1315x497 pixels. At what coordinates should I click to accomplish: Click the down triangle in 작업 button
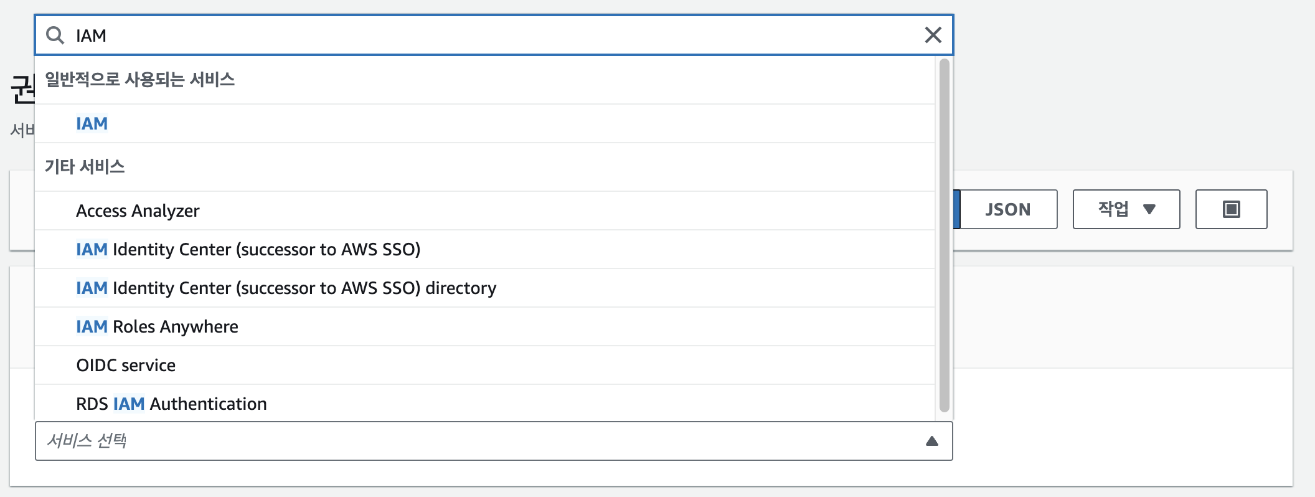tap(1149, 209)
